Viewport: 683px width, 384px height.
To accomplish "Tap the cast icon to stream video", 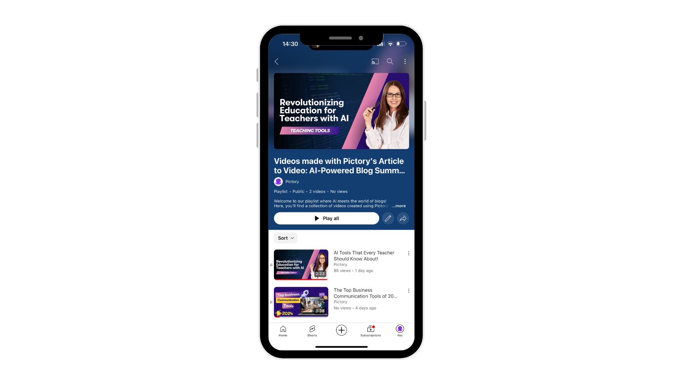I will (x=375, y=62).
